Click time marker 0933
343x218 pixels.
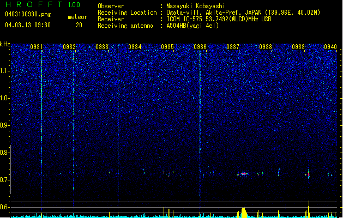click(102, 47)
